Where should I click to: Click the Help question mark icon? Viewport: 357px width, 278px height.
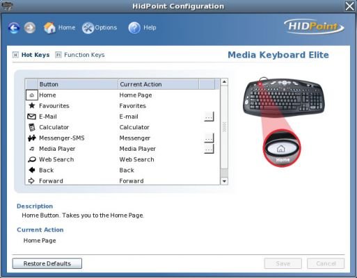134,28
